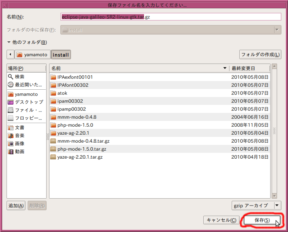Open Documents (文書) folder icon
Screen dimensions: 288x232
[x=11, y=128]
